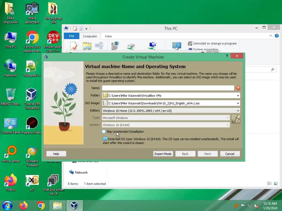Click the This PC search box
Image resolution: width=282 pixels, height=211 pixels.
pyautogui.click(x=261, y=70)
